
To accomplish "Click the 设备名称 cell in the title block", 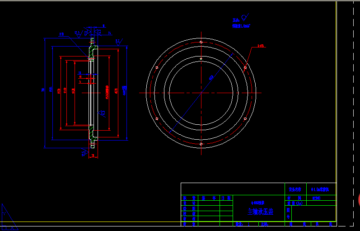I will click(x=295, y=189).
